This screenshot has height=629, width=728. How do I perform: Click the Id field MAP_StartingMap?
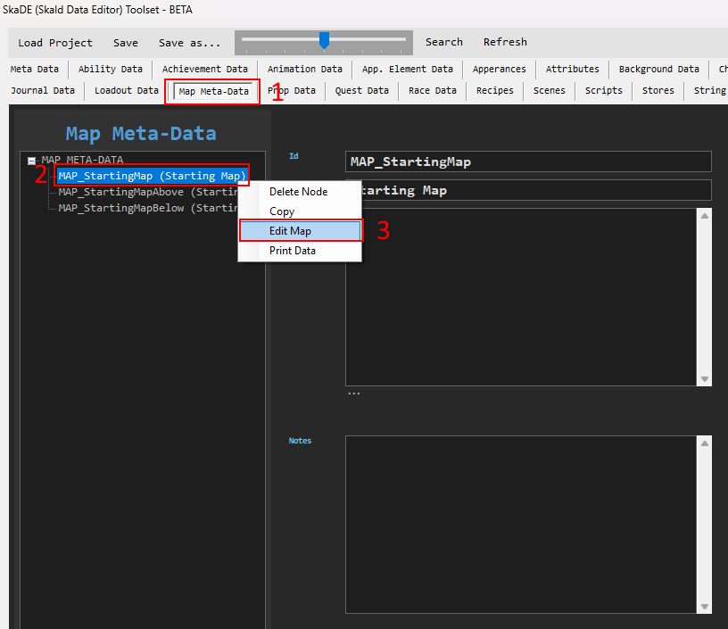click(528, 161)
